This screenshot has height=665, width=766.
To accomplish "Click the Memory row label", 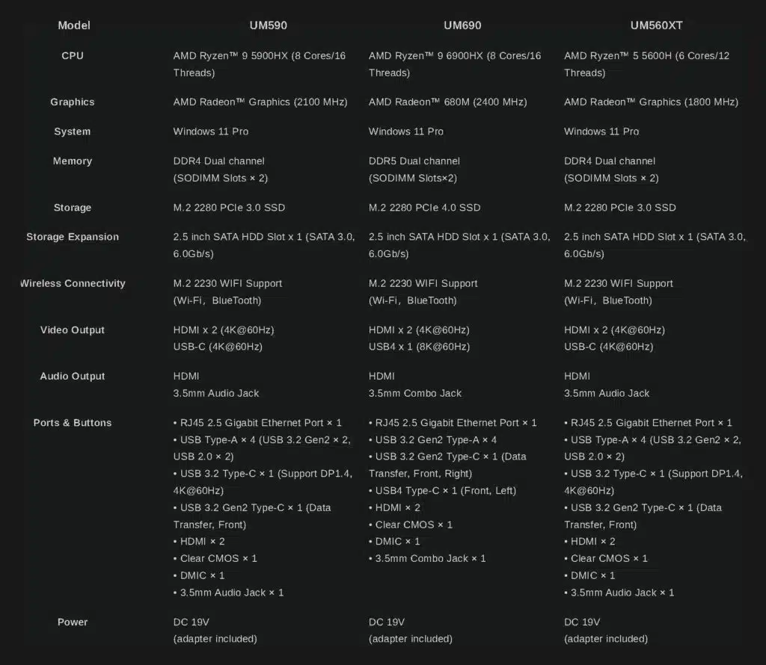I will pos(73,161).
